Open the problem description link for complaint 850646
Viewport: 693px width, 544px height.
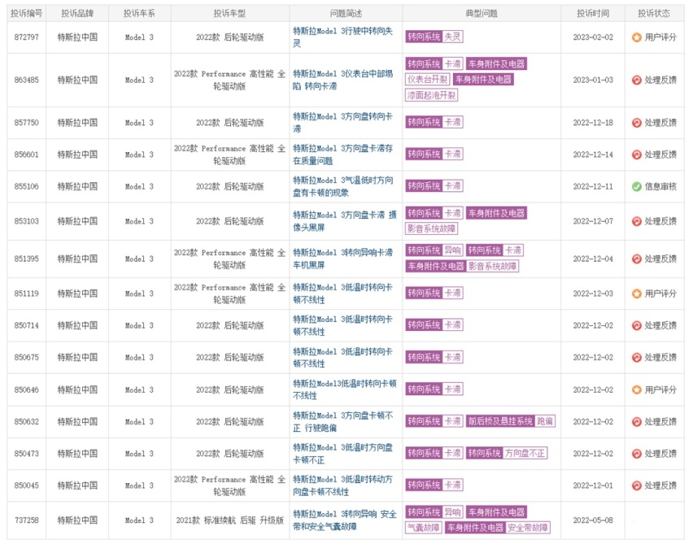[x=345, y=390]
